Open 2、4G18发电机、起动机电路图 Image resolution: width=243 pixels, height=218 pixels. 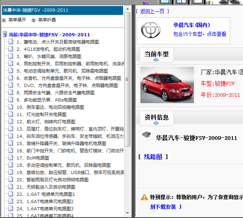tap(48, 49)
